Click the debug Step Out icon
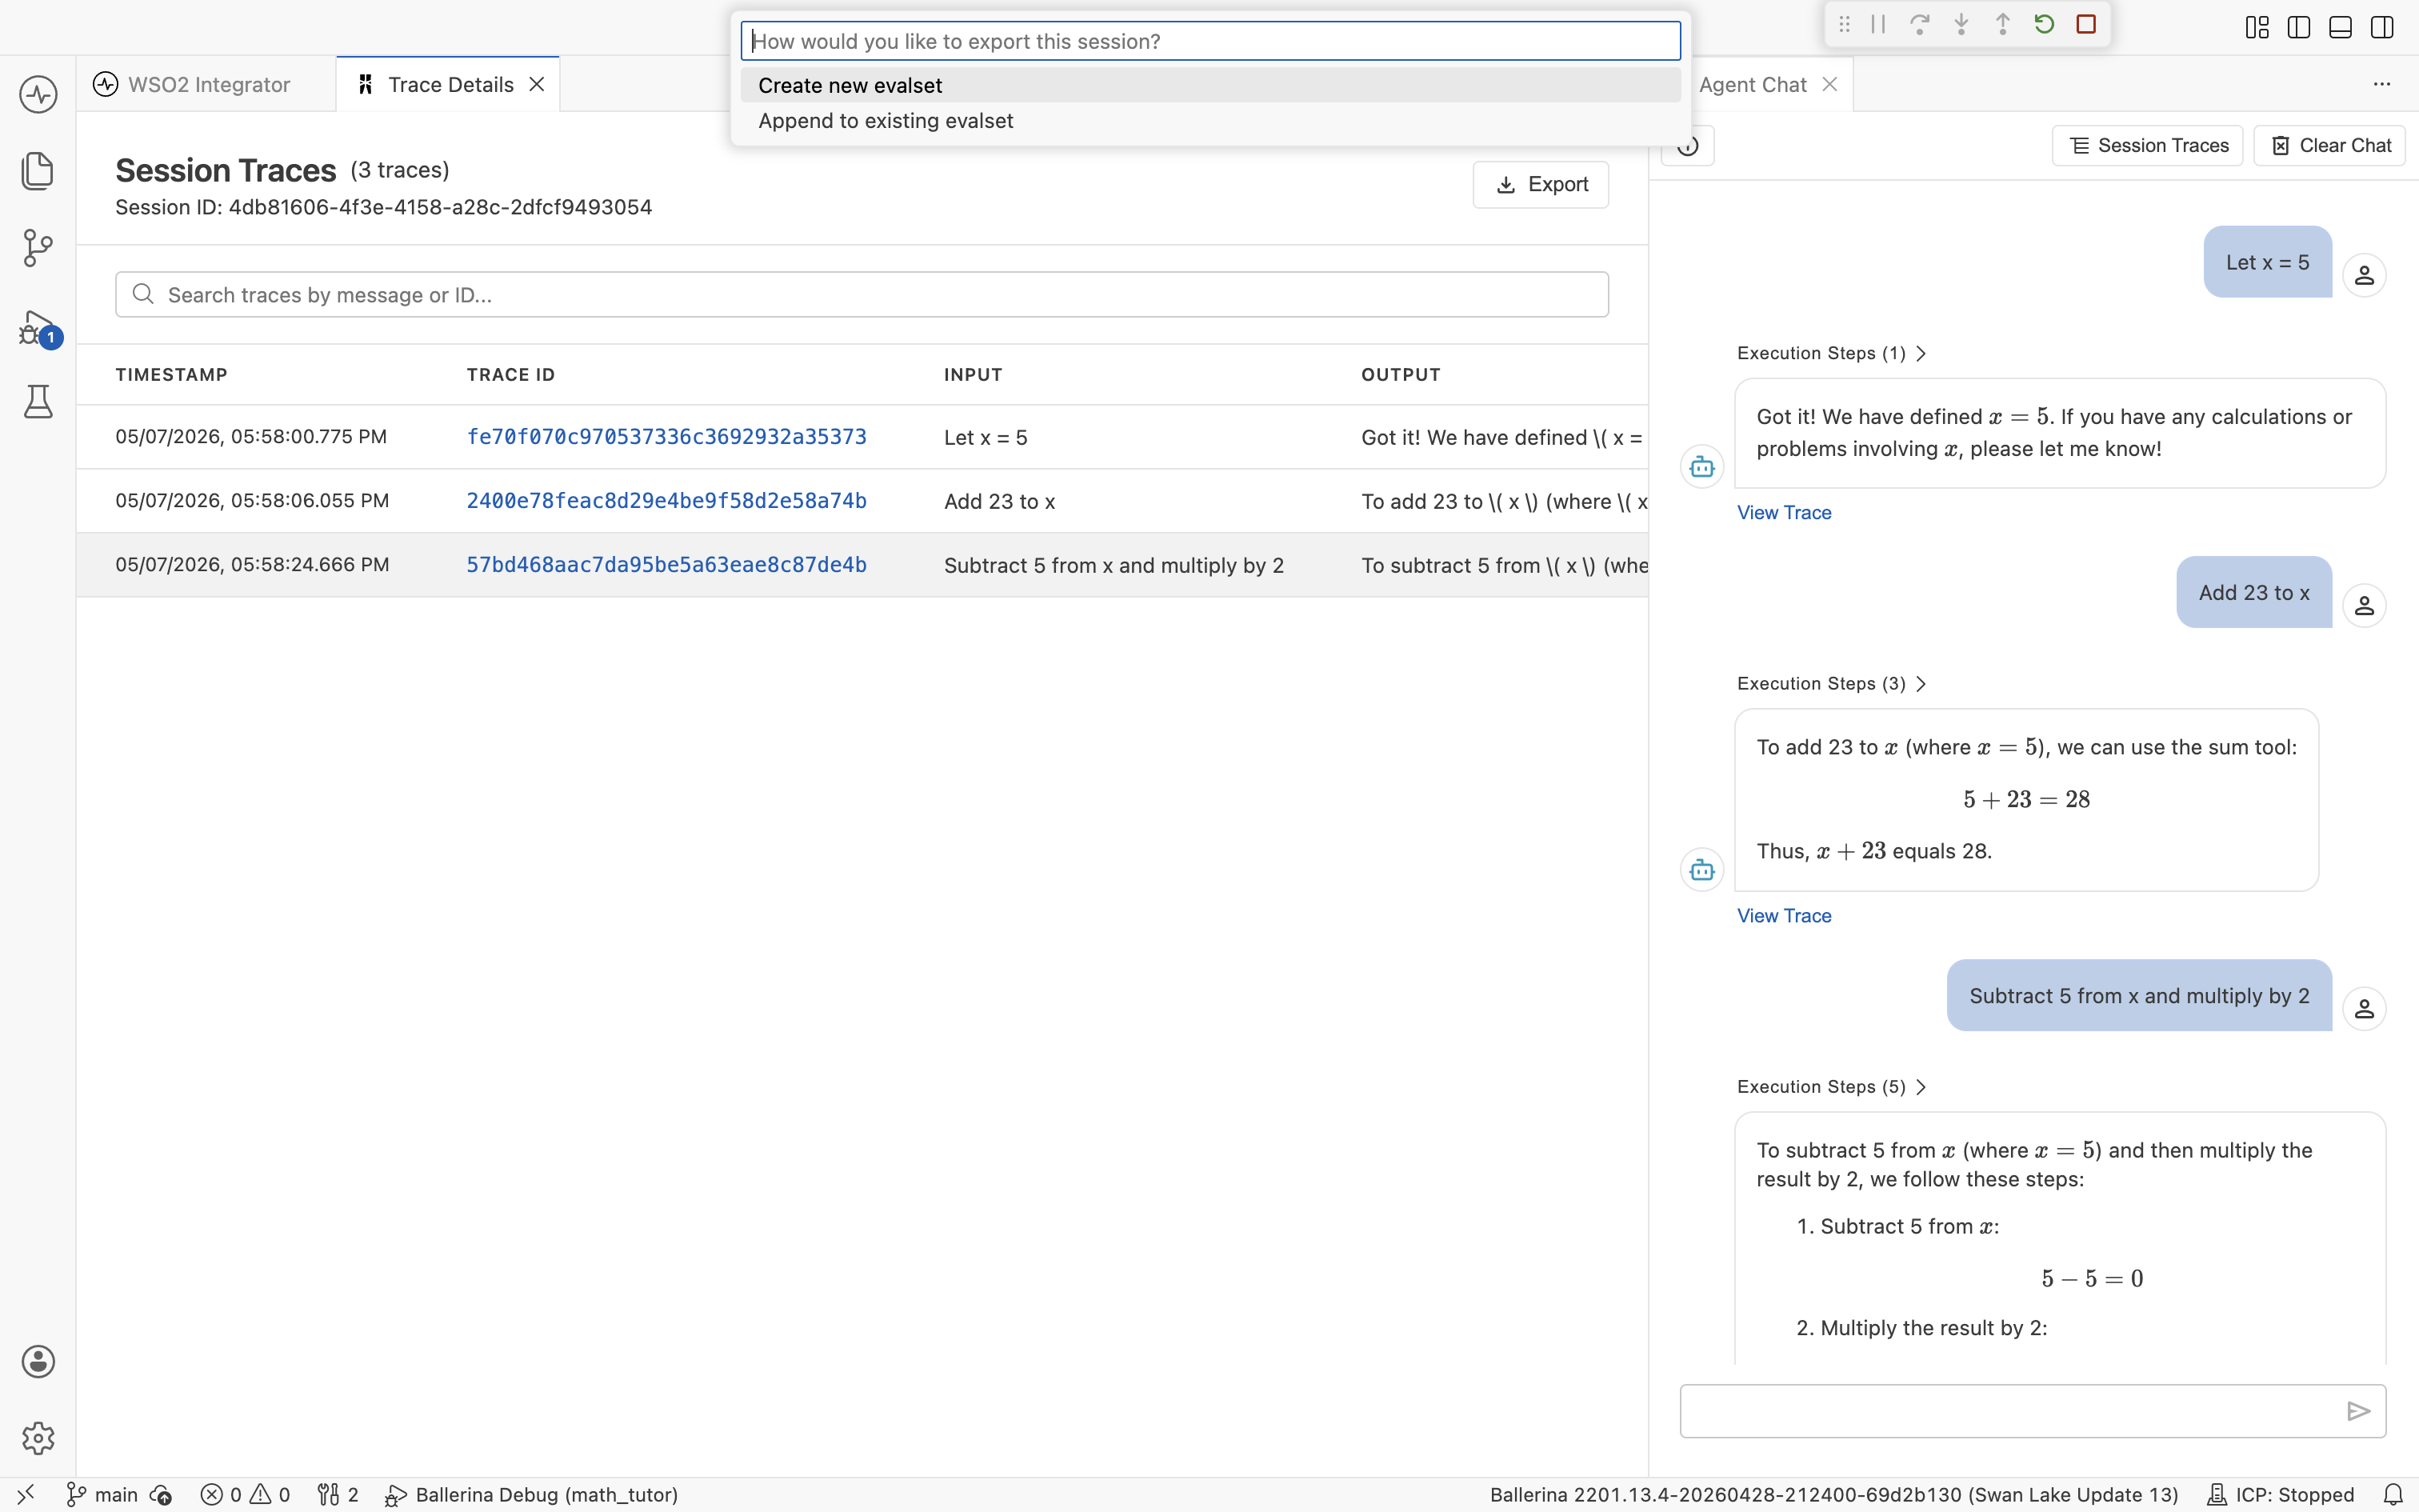Image resolution: width=2419 pixels, height=1512 pixels. coord(2002,24)
